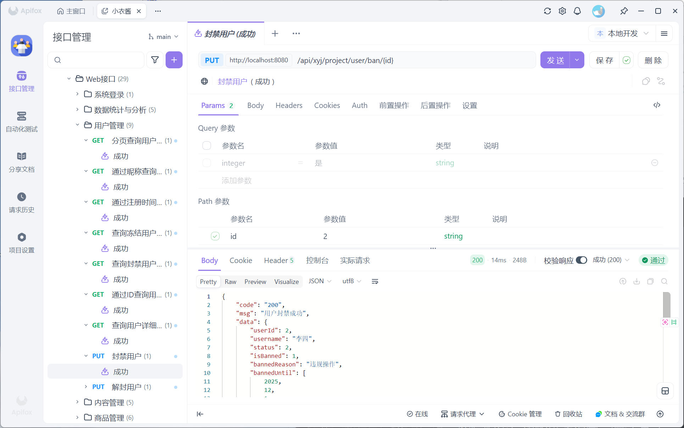Click the 发送 send button
Image resolution: width=684 pixels, height=428 pixels.
555,60
